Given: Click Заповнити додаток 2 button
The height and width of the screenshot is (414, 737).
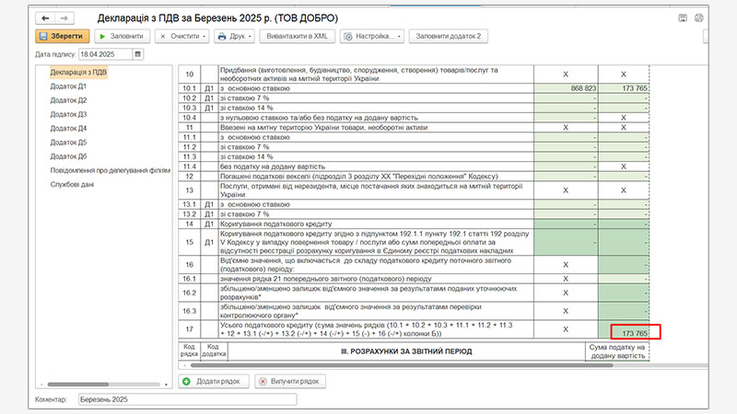Looking at the screenshot, I should click(x=449, y=36).
